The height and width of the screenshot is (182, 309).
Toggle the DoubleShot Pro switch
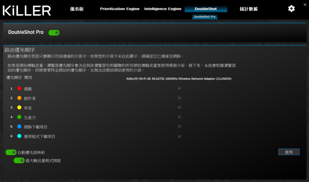tap(54, 33)
